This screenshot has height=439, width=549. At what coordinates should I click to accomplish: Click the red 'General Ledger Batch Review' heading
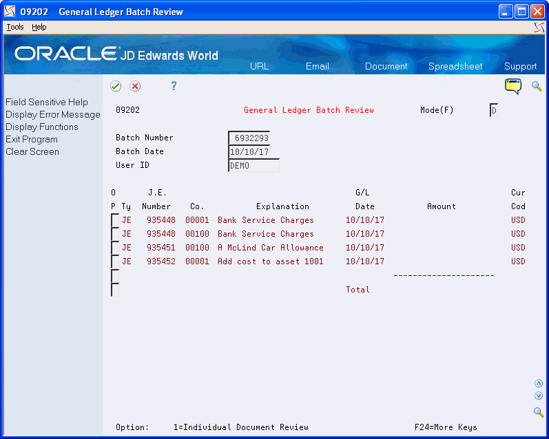(309, 110)
